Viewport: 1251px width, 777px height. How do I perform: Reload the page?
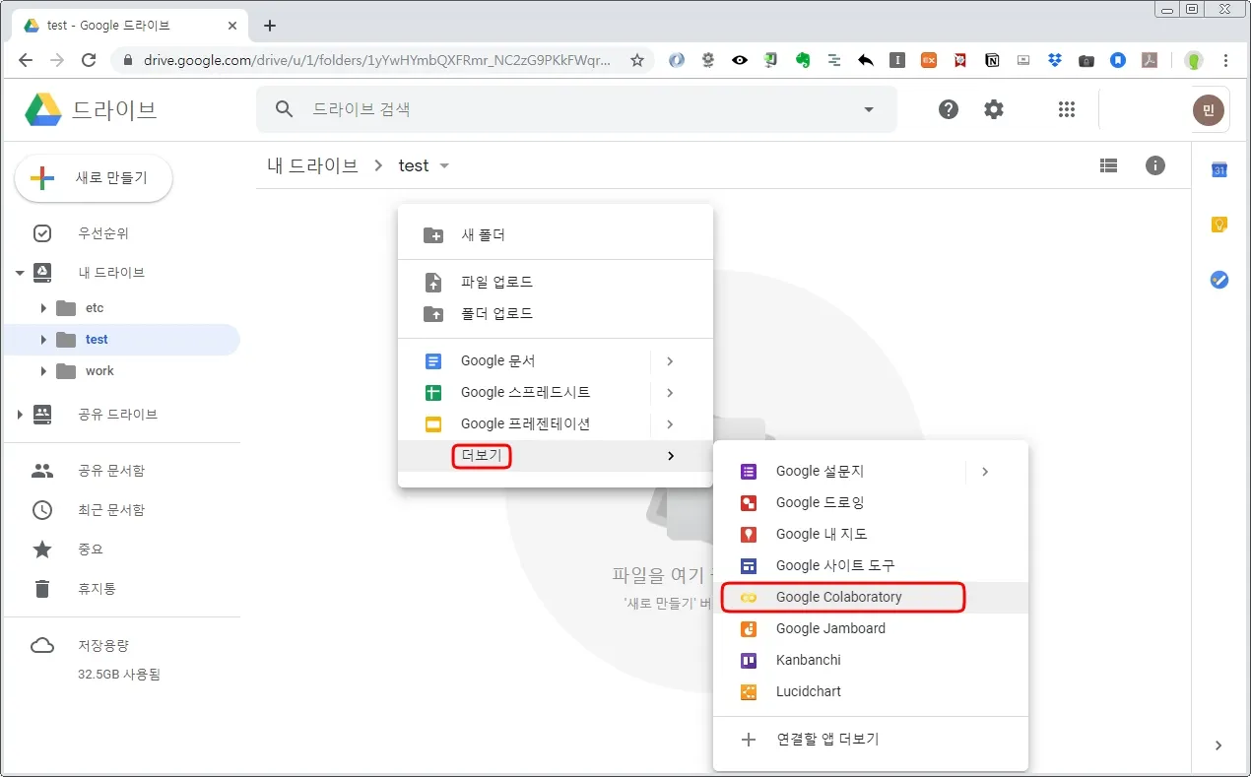point(89,60)
